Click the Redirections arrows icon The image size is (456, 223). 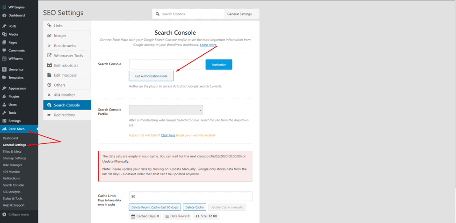click(x=49, y=115)
